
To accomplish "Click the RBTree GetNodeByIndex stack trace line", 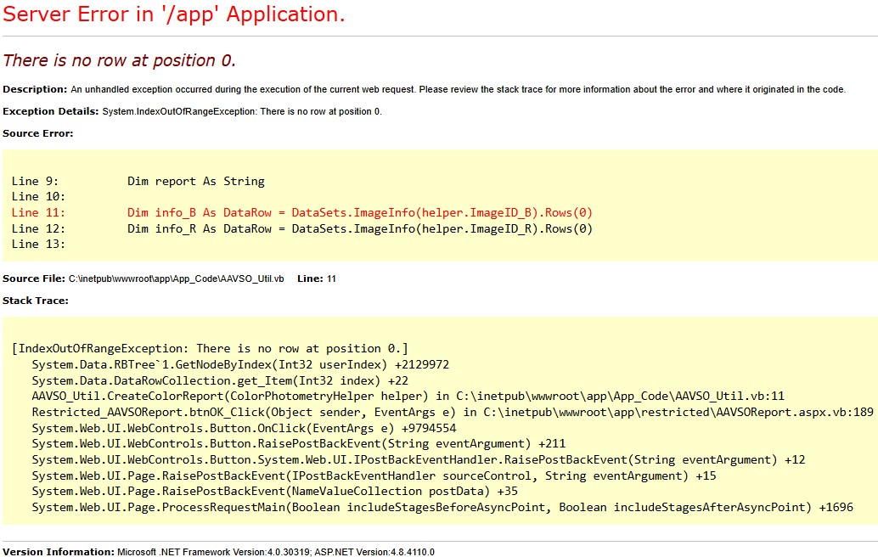I will coord(240,364).
